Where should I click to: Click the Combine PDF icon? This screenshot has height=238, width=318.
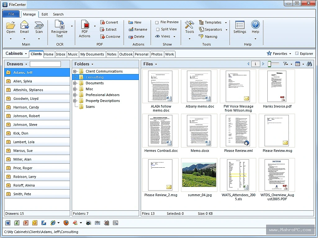click(x=102, y=37)
